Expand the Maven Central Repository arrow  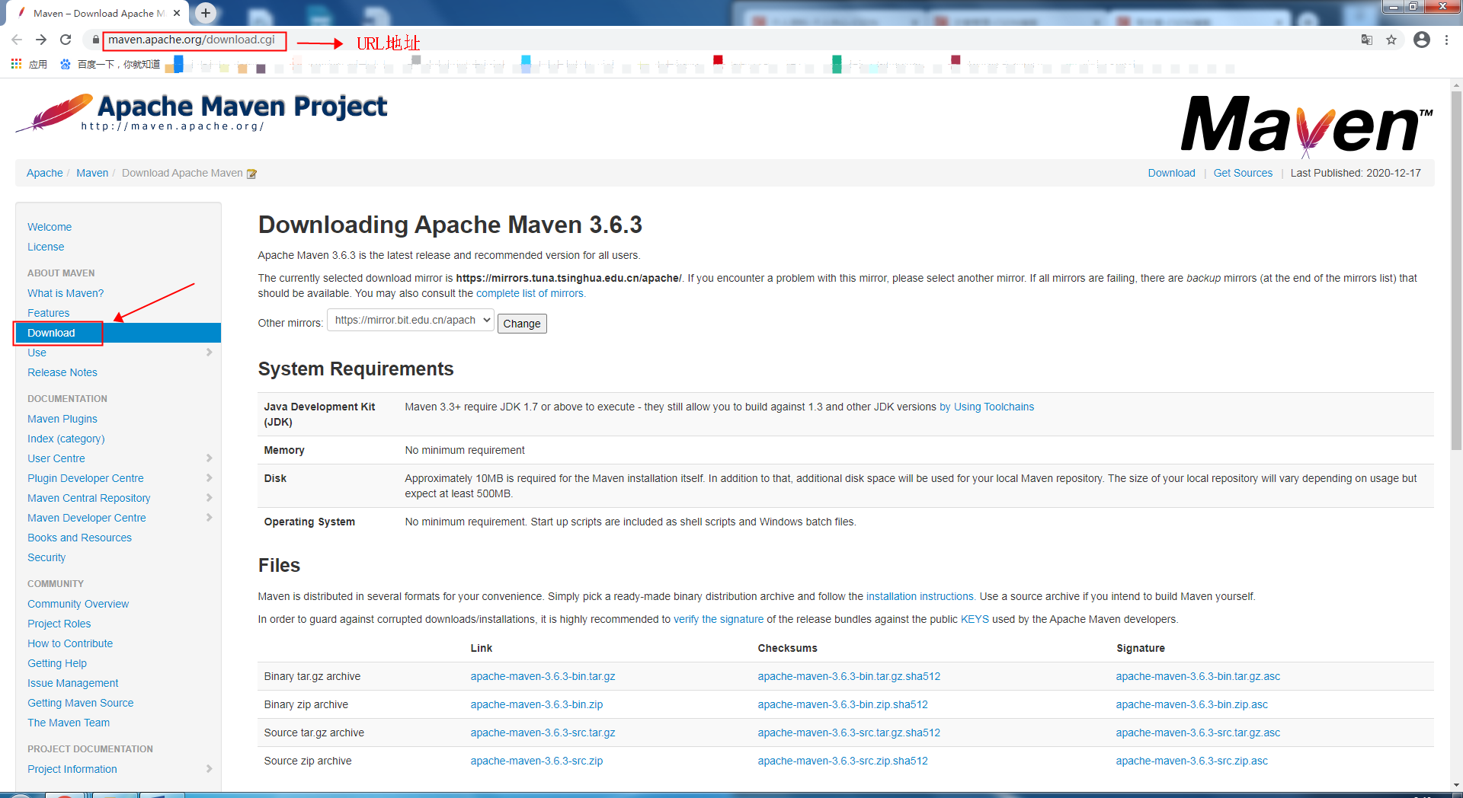tap(209, 498)
